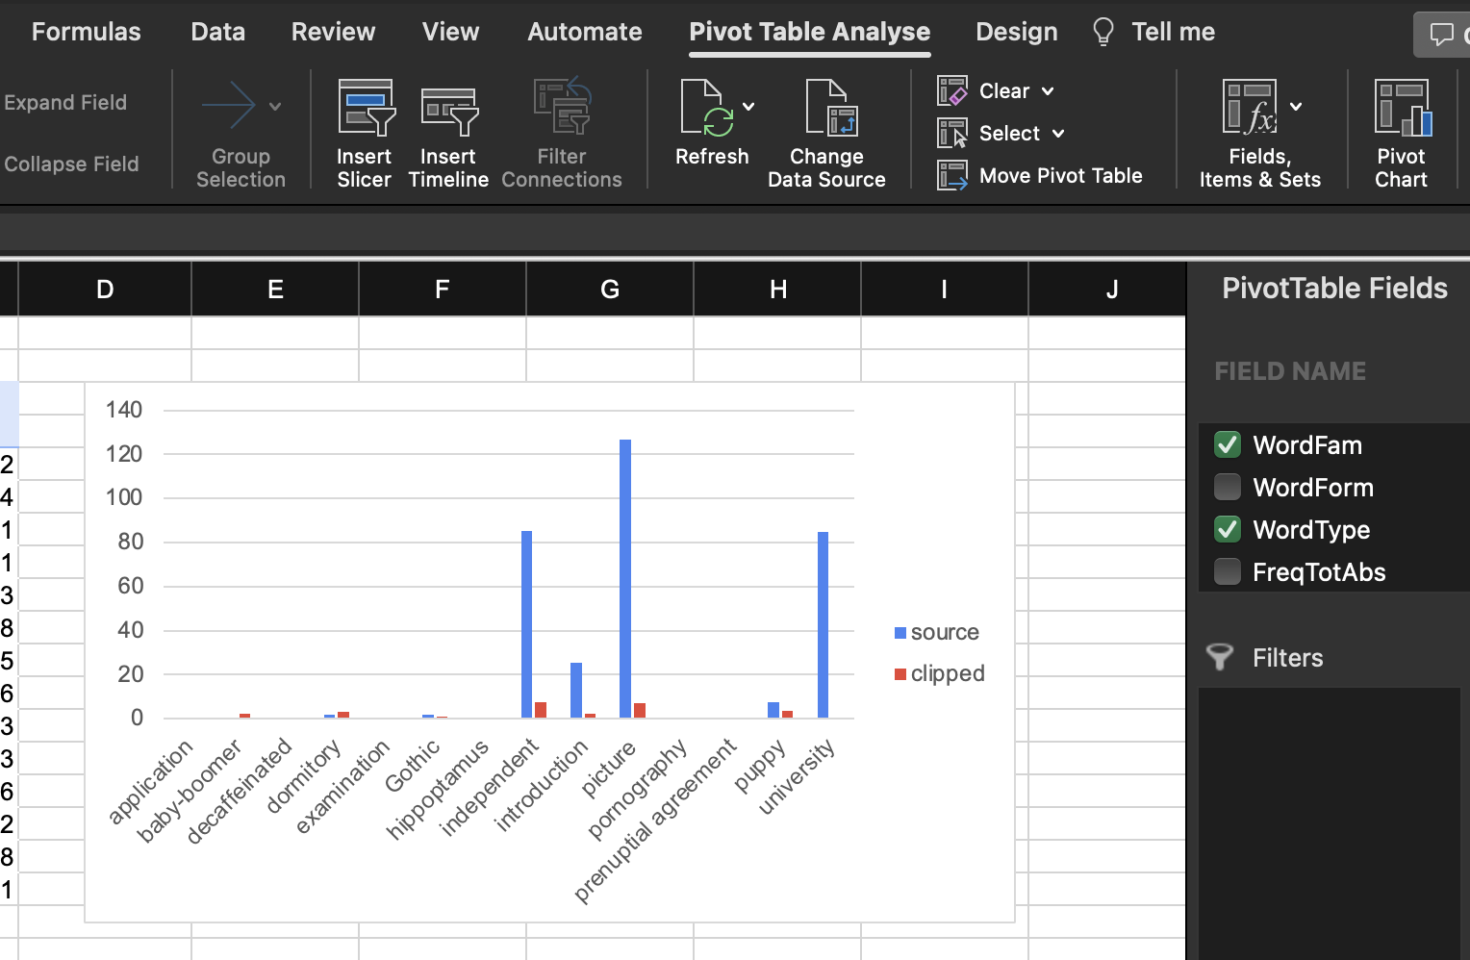1470x960 pixels.
Task: Open the Formulas ribbon tab
Action: point(86,32)
